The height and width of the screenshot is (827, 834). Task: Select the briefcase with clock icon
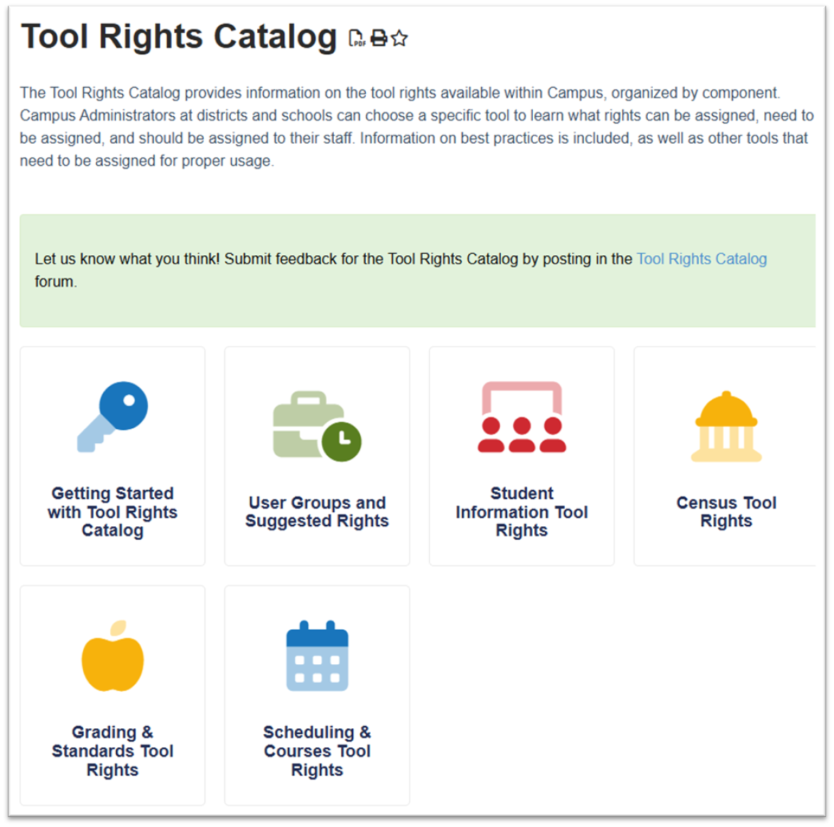(x=317, y=426)
